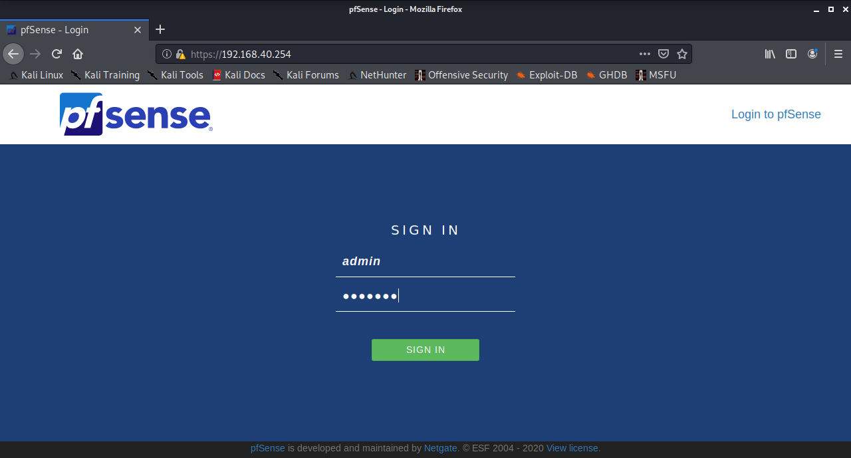Image resolution: width=851 pixels, height=458 pixels.
Task: Save page to Pocket
Action: (x=664, y=54)
